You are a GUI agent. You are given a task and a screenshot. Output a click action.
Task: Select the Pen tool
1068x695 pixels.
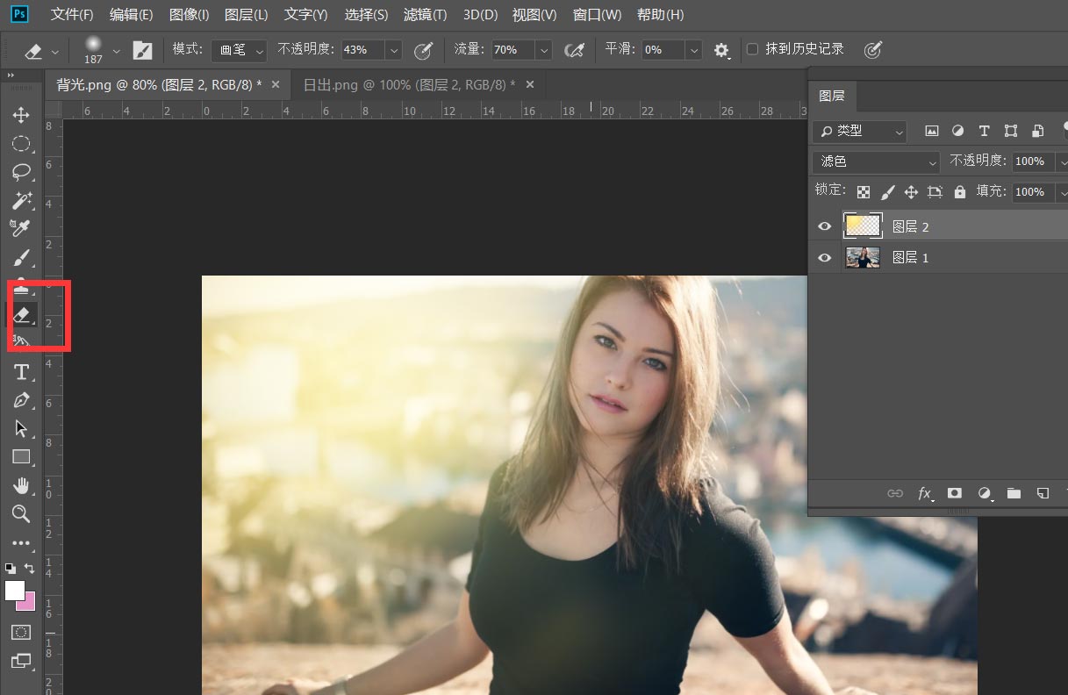[x=21, y=401]
